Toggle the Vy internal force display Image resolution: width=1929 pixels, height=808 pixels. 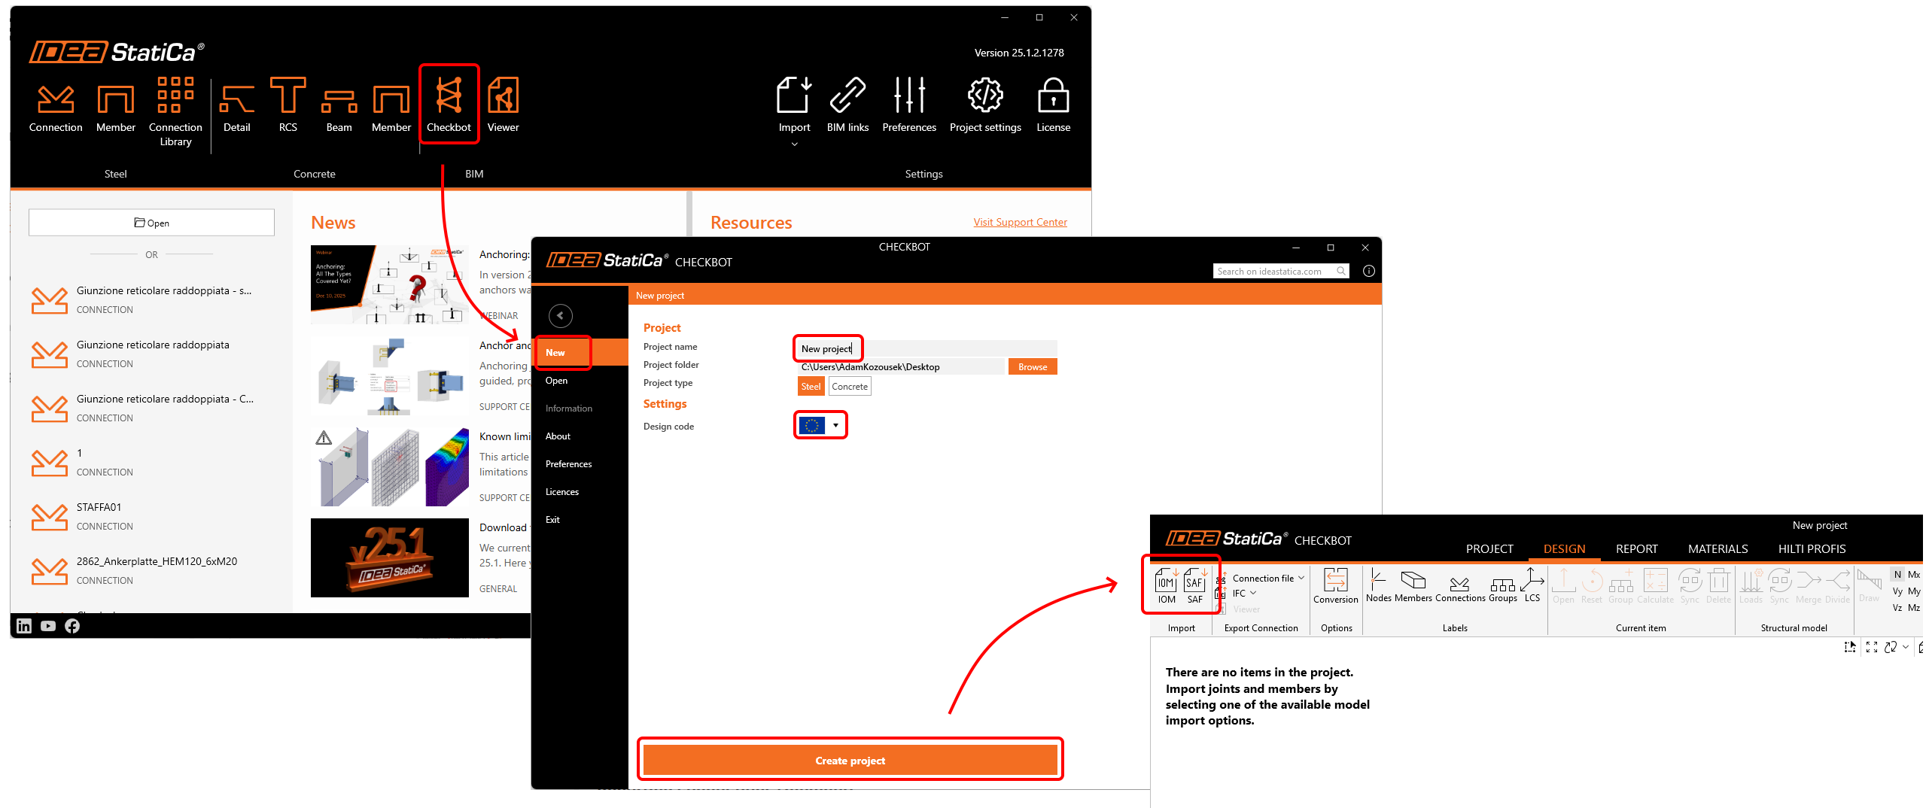pyautogui.click(x=1897, y=591)
